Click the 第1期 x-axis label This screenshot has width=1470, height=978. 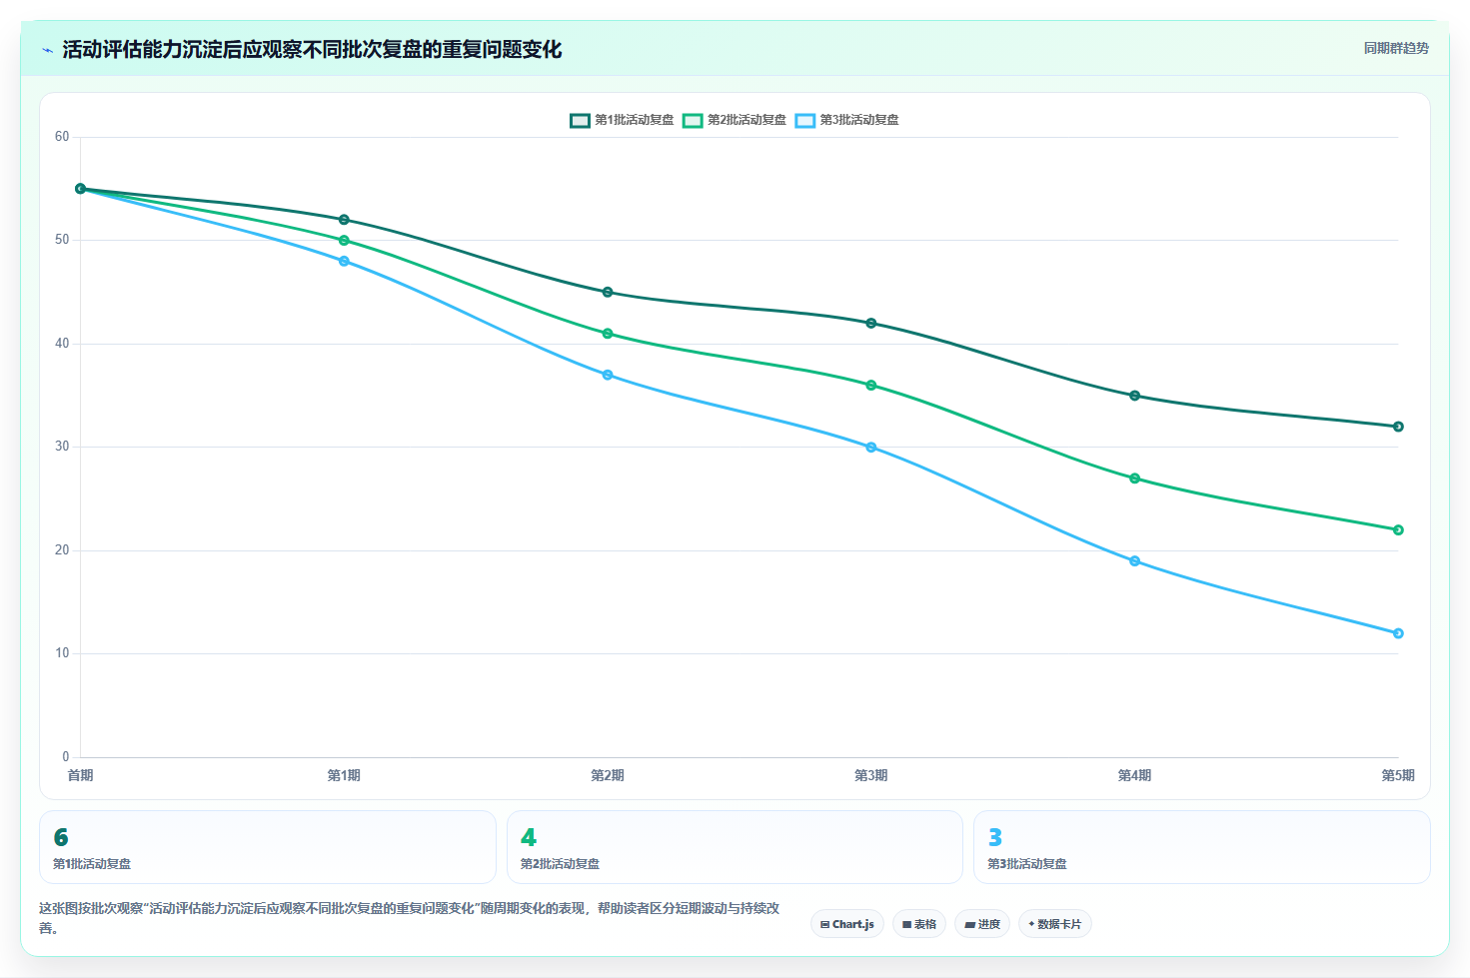(344, 775)
